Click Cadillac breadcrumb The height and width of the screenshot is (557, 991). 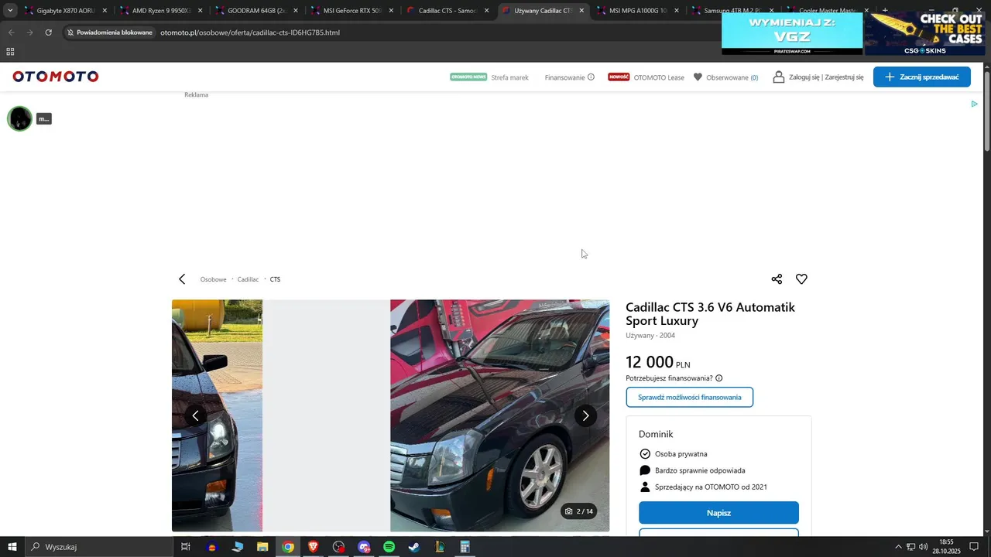[x=248, y=279]
